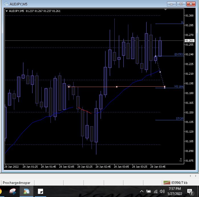This screenshot has width=199, height=197.
Task: Click the 83994/7 kb traffic readout
Action: pos(179,183)
